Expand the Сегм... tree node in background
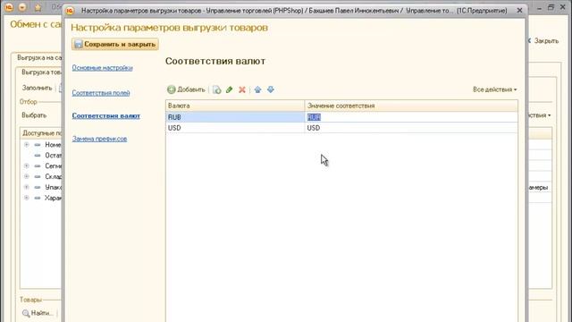Screen dimensions: 572x322 pyautogui.click(x=26, y=166)
